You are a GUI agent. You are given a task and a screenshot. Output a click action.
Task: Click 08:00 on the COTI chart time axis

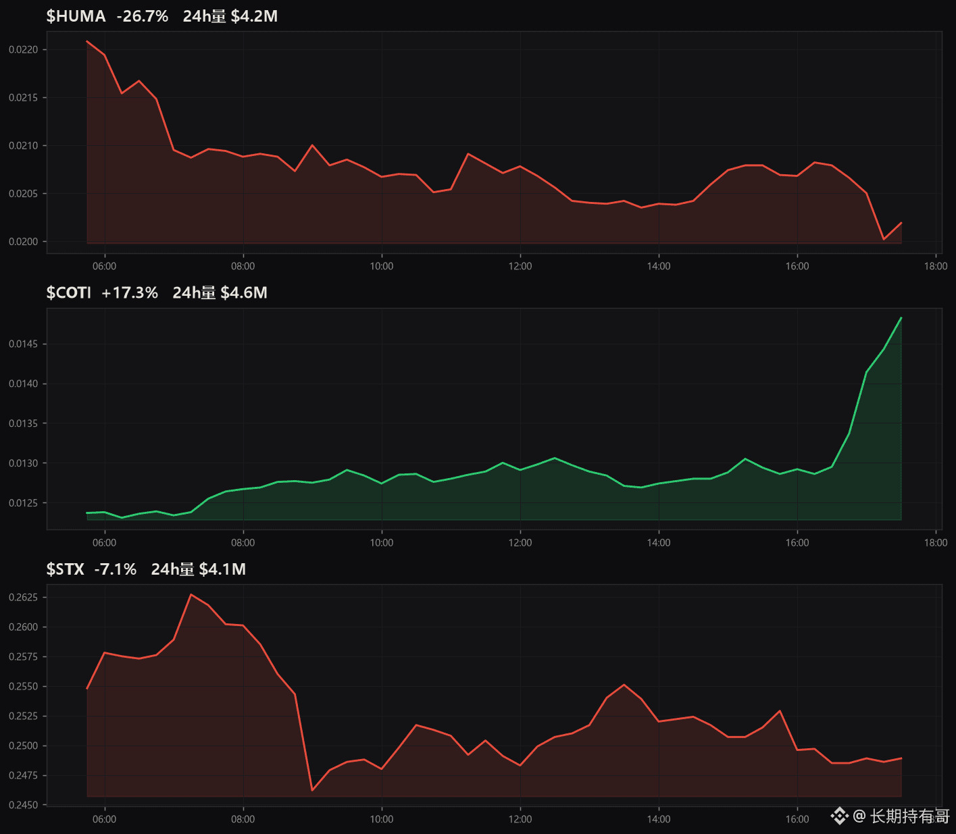tap(243, 543)
